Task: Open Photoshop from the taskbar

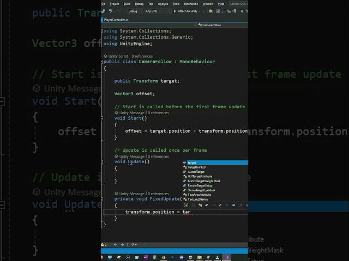Action: tap(172, 257)
